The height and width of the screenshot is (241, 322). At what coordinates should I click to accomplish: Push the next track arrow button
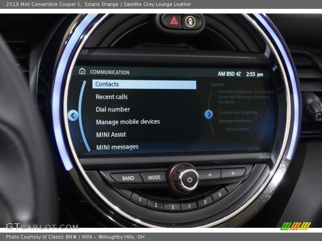tap(233, 174)
